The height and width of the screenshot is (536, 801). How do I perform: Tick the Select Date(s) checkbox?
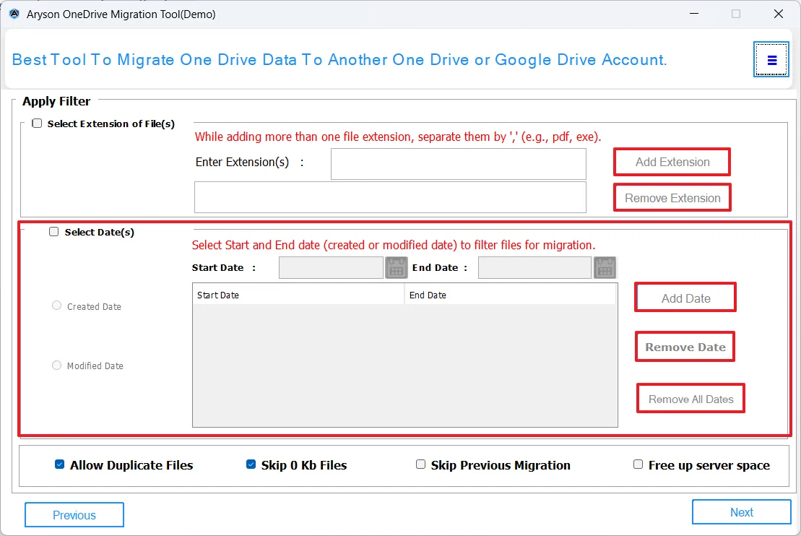tap(54, 232)
